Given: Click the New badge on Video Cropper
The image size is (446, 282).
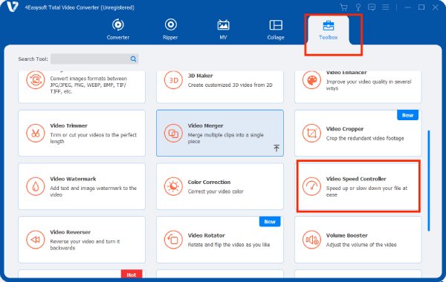Looking at the screenshot, I should 407,115.
